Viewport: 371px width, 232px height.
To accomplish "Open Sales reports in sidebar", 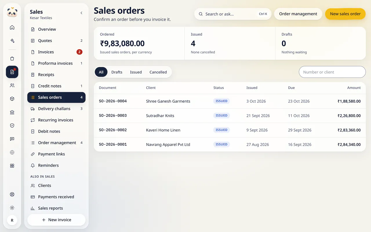I will point(56,208).
